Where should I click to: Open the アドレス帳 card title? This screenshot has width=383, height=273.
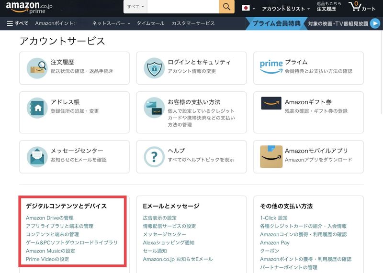(65, 102)
